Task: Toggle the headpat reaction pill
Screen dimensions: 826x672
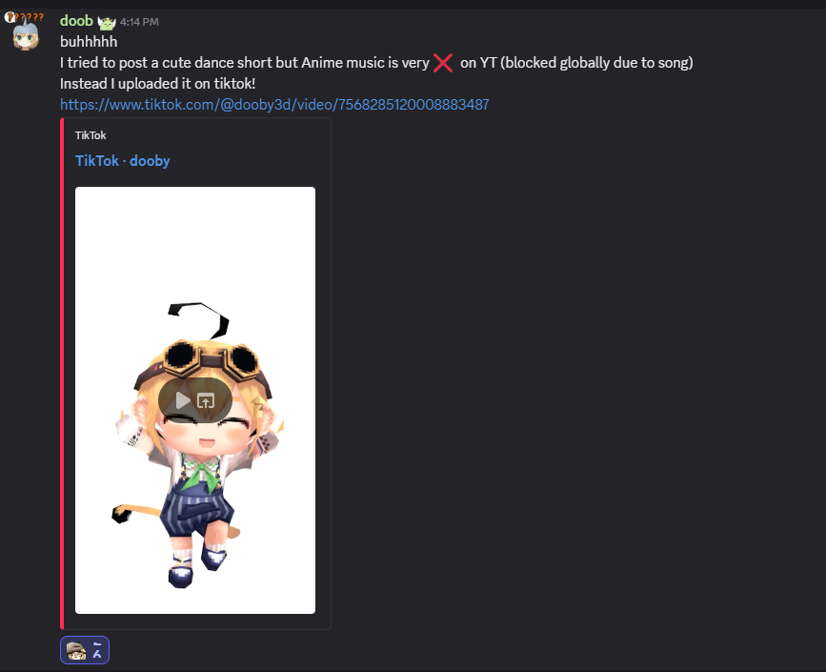Action: pyautogui.click(x=85, y=650)
